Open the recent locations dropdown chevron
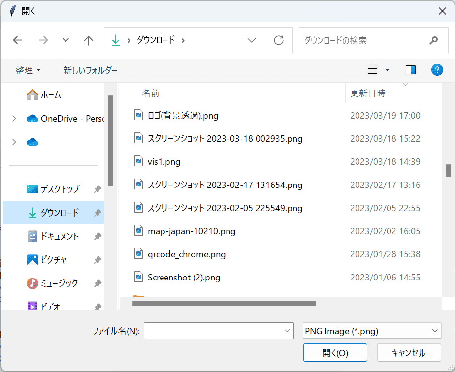This screenshot has height=372, width=455. pyautogui.click(x=65, y=40)
